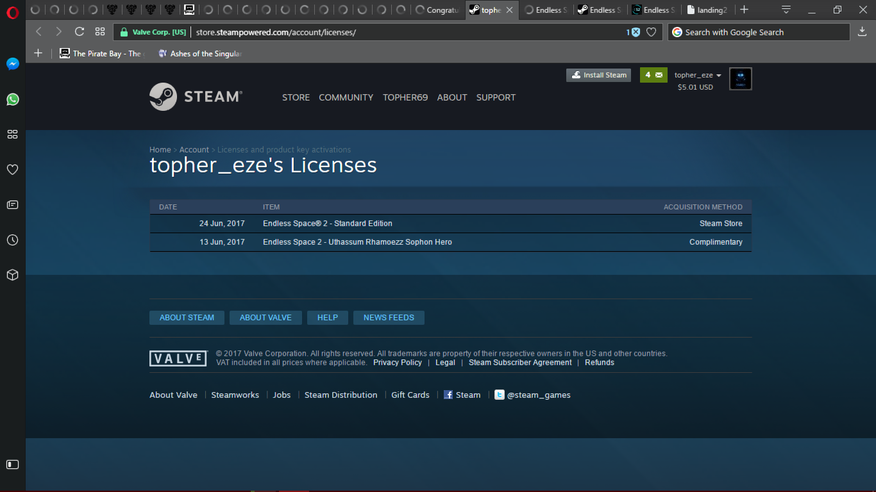Click the ABOUT STEAM button
The width and height of the screenshot is (876, 492).
point(187,318)
